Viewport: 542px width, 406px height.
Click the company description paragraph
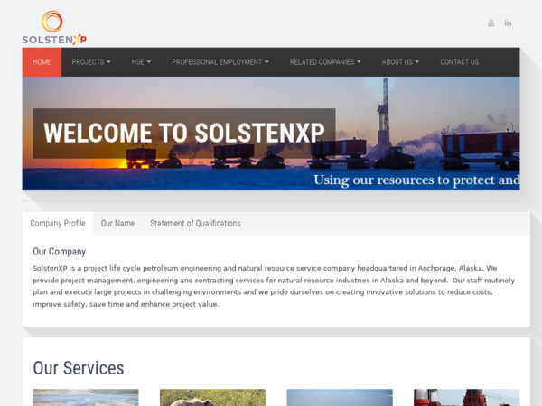274,286
